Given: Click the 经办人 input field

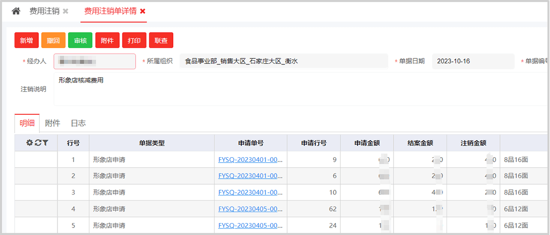Looking at the screenshot, I should tap(94, 61).
